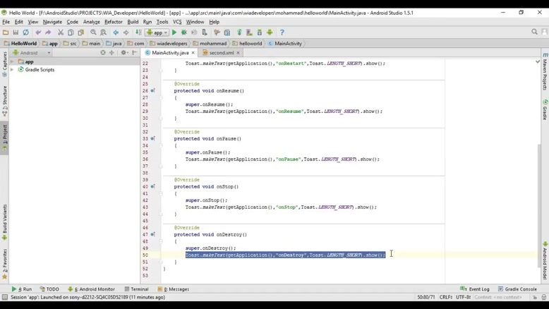The image size is (549, 309).
Task: Switch to the second.xml editor tab
Action: (x=221, y=53)
